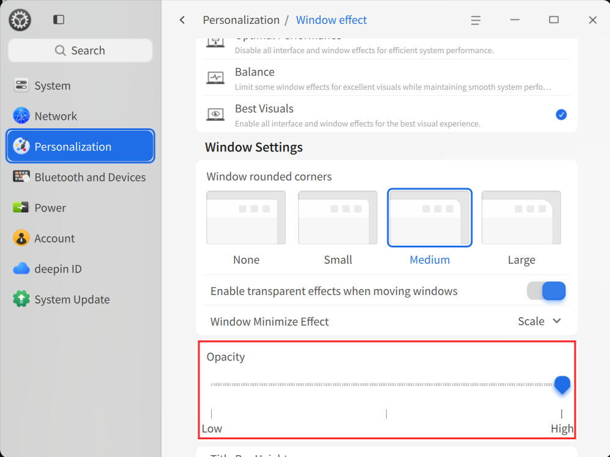Screen dimensions: 610x457
Task: Open Power settings in sidebar
Action: [x=81, y=208]
